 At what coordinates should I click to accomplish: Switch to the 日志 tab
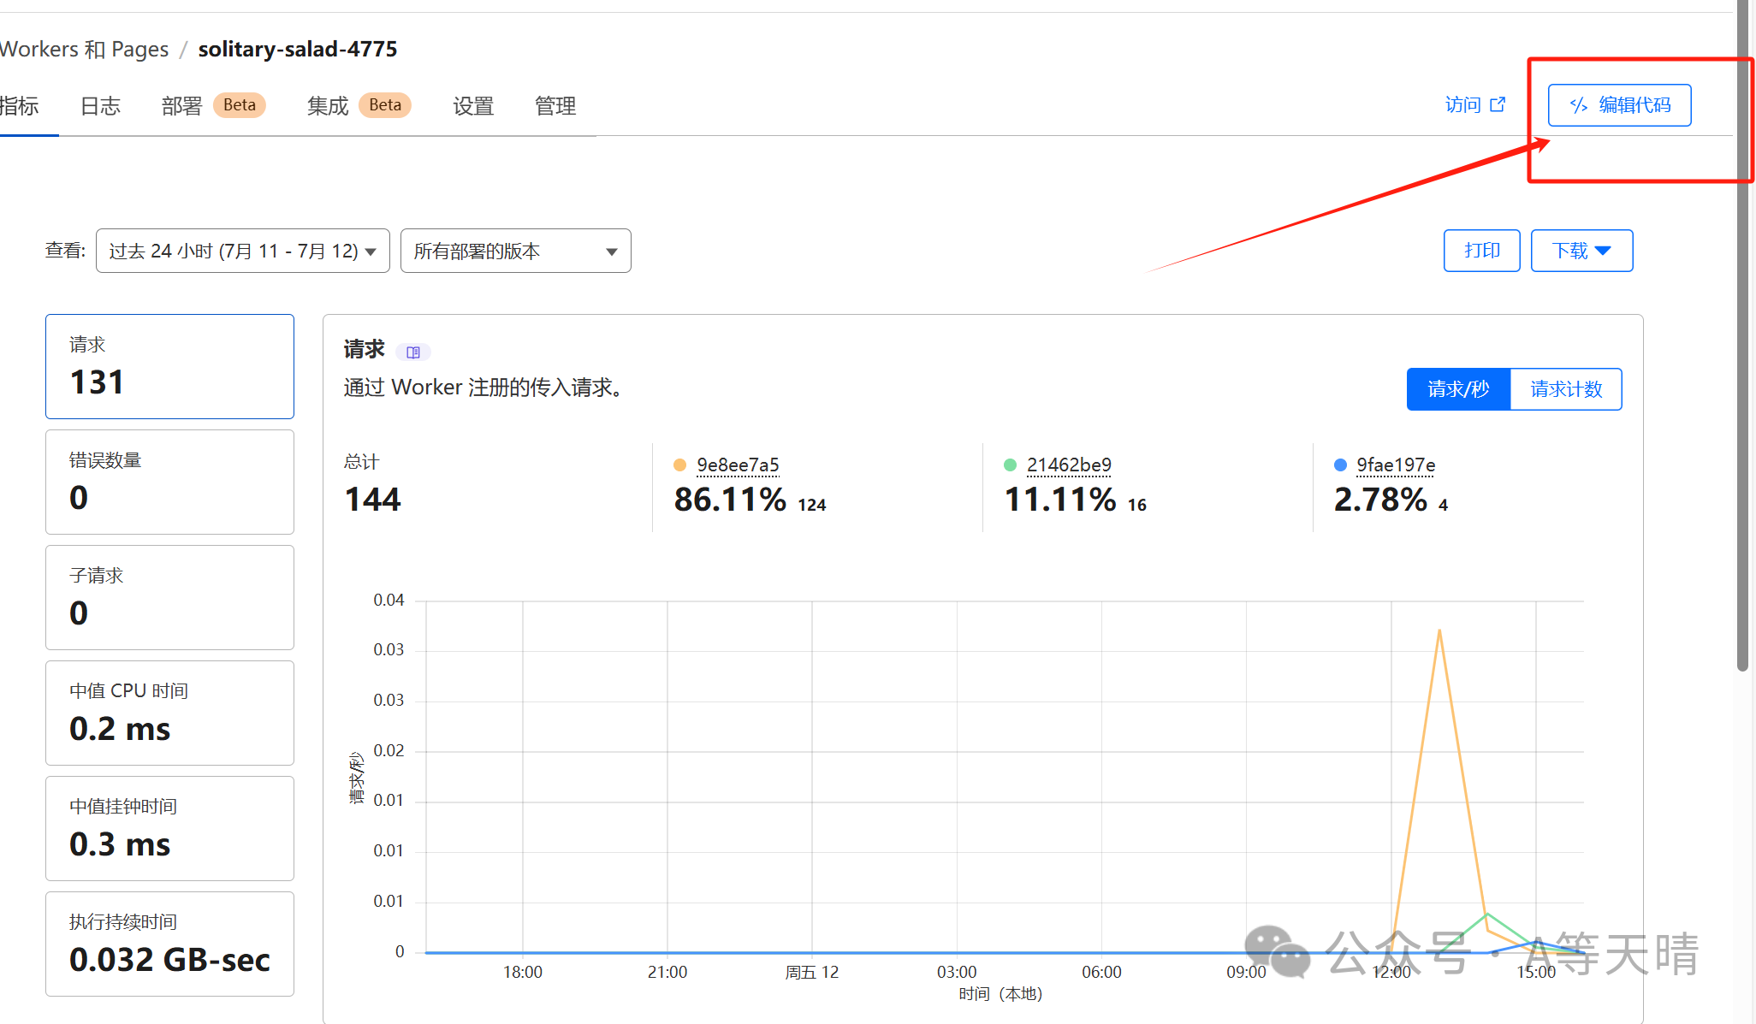pos(100,106)
